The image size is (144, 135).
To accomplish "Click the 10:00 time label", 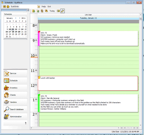I will pos(34,56).
